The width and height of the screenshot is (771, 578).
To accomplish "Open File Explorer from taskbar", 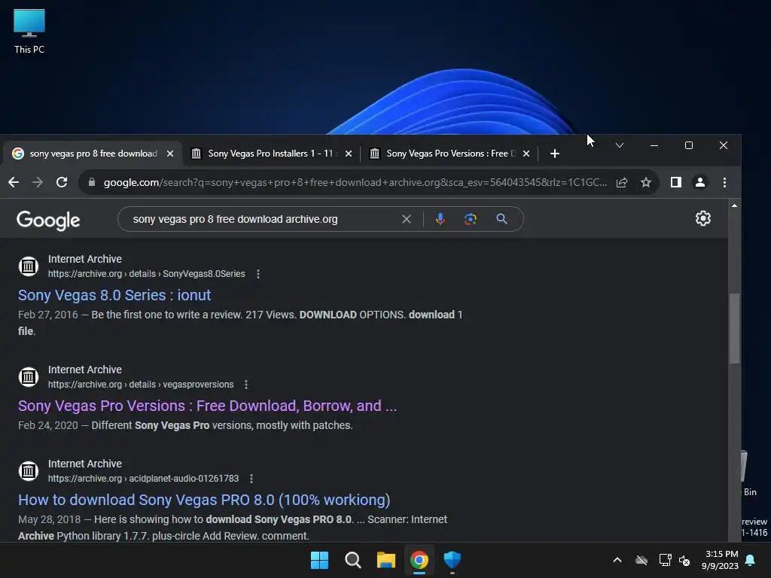I will [386, 560].
